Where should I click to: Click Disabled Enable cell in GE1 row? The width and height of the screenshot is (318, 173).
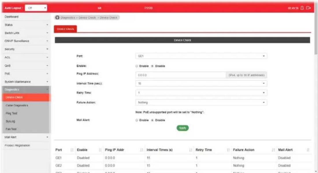click(83, 158)
